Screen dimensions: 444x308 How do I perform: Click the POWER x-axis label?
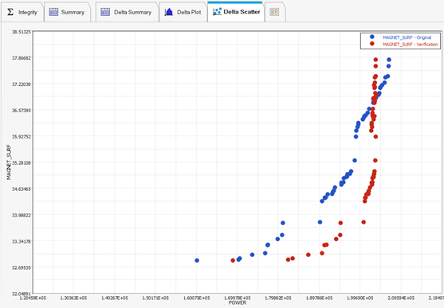point(238,303)
